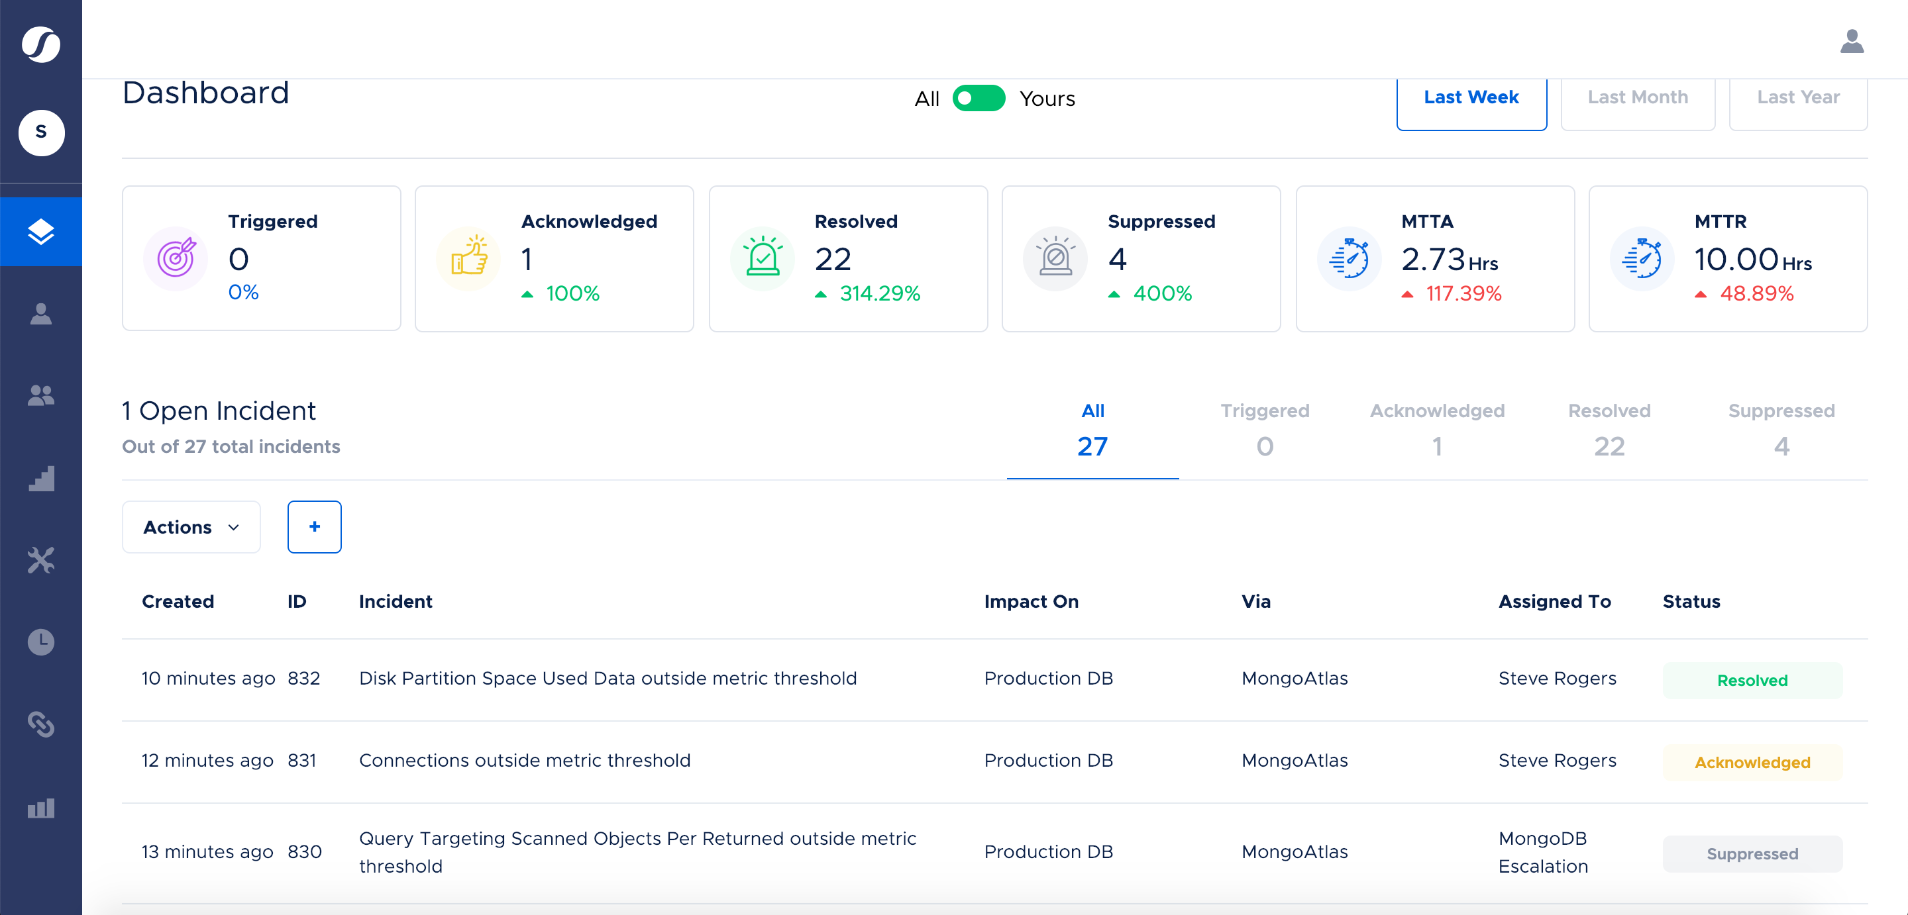Expand the Actions dropdown

[191, 527]
